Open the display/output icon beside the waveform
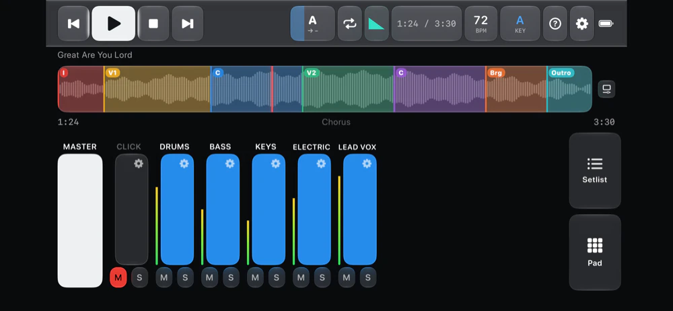 pos(606,90)
